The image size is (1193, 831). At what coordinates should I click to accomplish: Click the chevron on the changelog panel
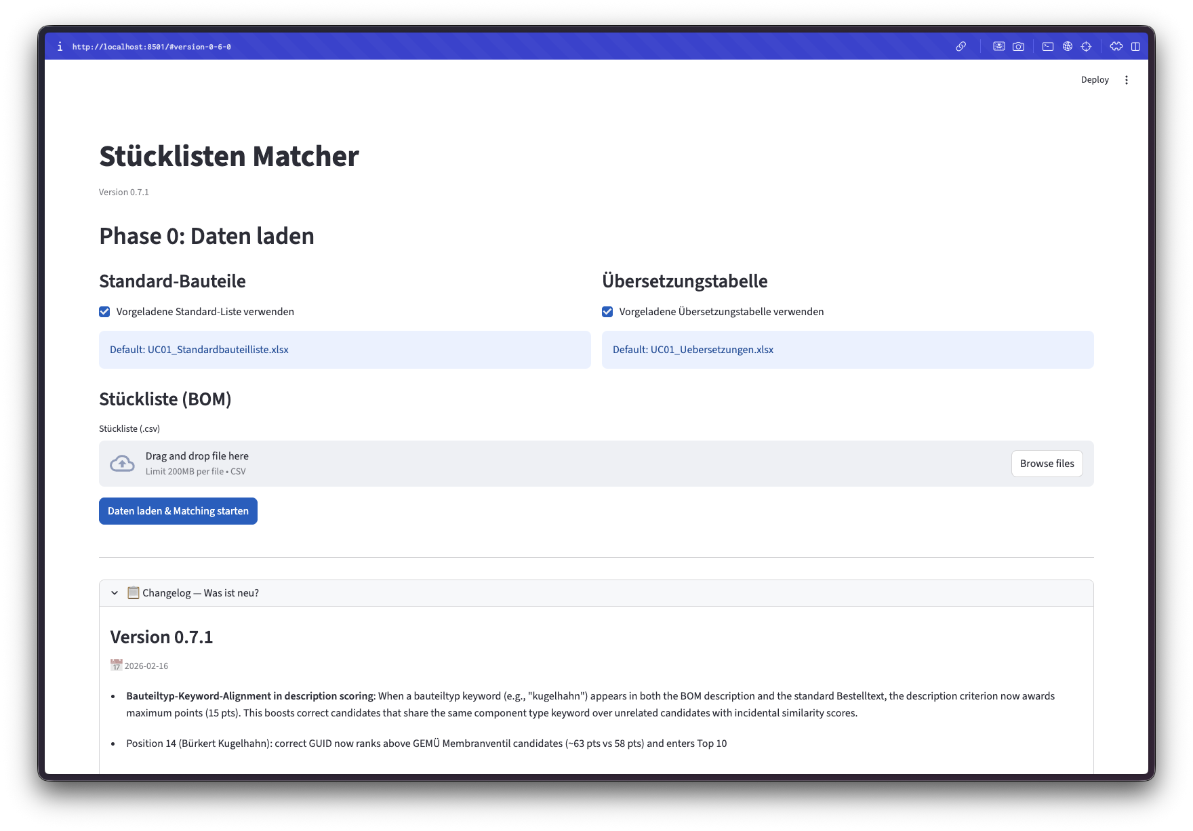tap(114, 592)
